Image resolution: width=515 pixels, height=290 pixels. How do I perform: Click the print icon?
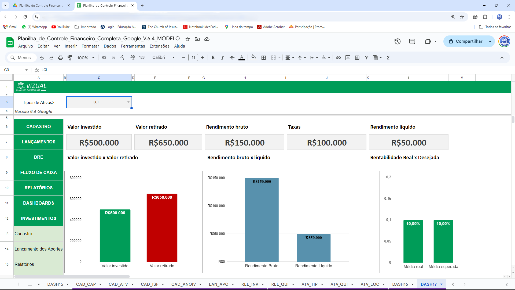(61, 57)
